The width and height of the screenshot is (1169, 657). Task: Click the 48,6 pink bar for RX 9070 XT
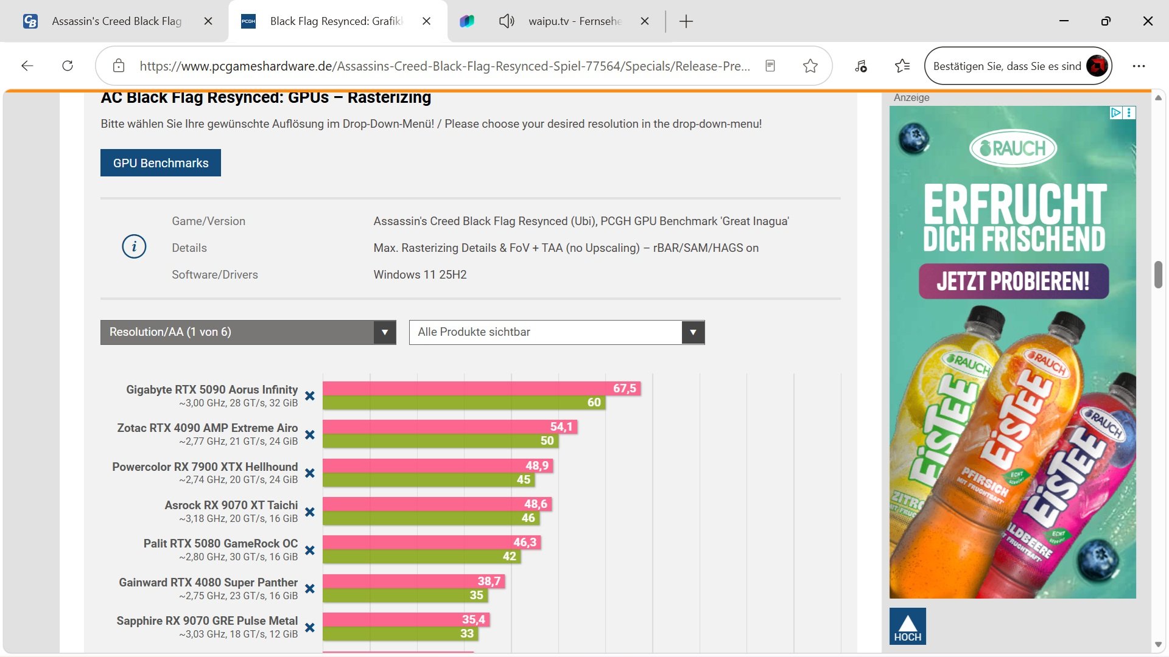click(x=437, y=504)
